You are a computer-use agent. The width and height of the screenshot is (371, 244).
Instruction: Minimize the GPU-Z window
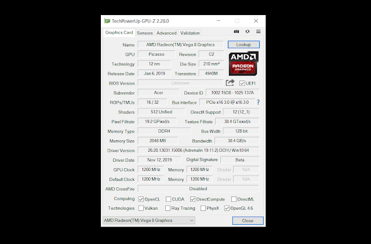(x=219, y=21)
